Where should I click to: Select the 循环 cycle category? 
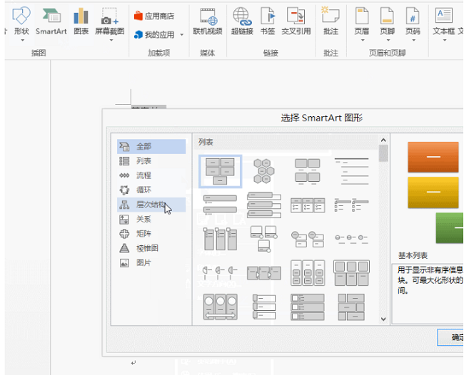pos(151,190)
